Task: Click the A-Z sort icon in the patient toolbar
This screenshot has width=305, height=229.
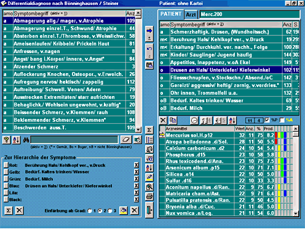Action: 232,121
